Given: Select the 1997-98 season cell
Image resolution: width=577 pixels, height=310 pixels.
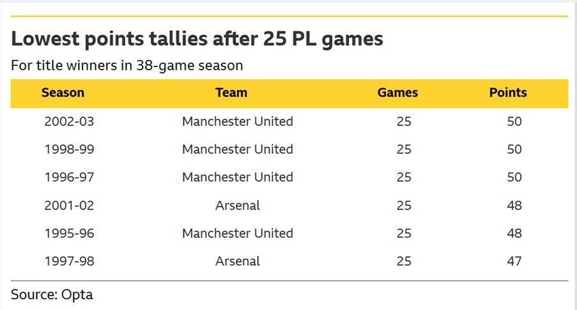Looking at the screenshot, I should coord(69,261).
